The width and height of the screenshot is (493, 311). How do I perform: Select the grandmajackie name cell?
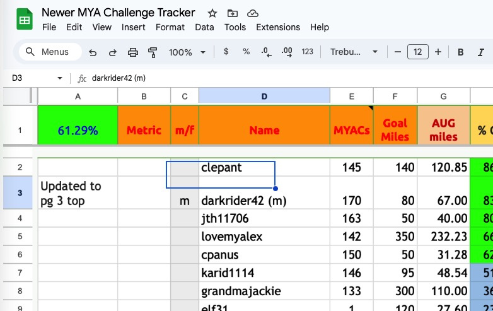(264, 291)
